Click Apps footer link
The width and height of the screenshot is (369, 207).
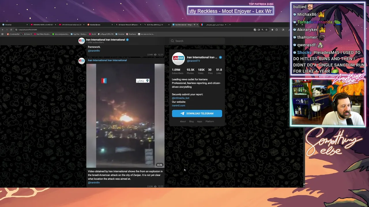(x=199, y=121)
